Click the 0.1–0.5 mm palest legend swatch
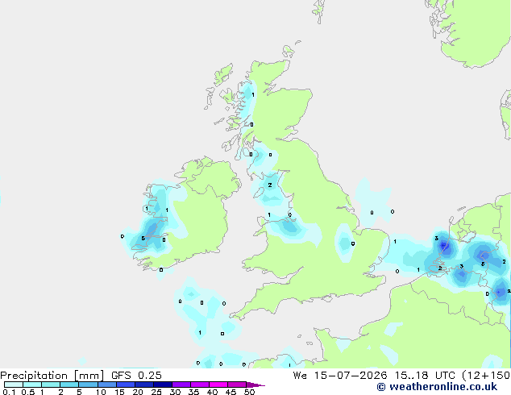This screenshot has height=395, width=511. 14,385
